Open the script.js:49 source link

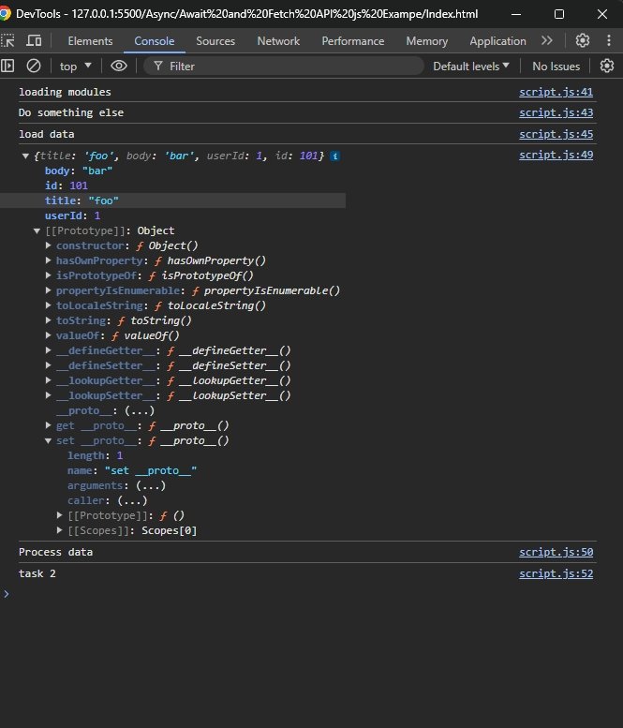coord(556,156)
